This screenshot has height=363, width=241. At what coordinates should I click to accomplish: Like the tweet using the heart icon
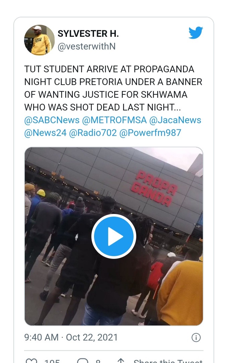click(31, 361)
